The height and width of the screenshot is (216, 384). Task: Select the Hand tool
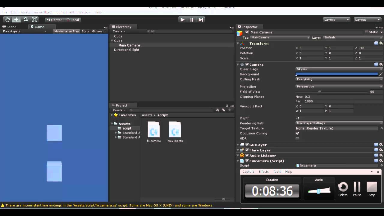7,19
